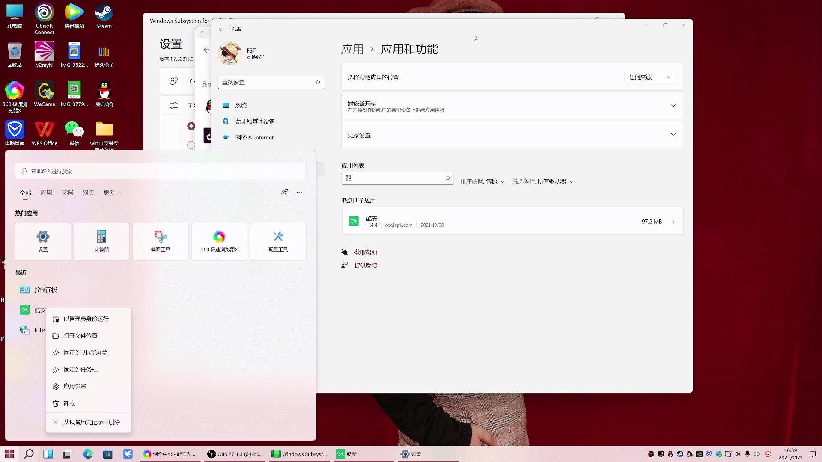Open NVIDIA settings from the system tray
The image size is (822, 462).
pyautogui.click(x=699, y=454)
